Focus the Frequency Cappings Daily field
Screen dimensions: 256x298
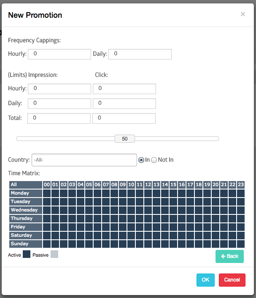click(x=140, y=54)
